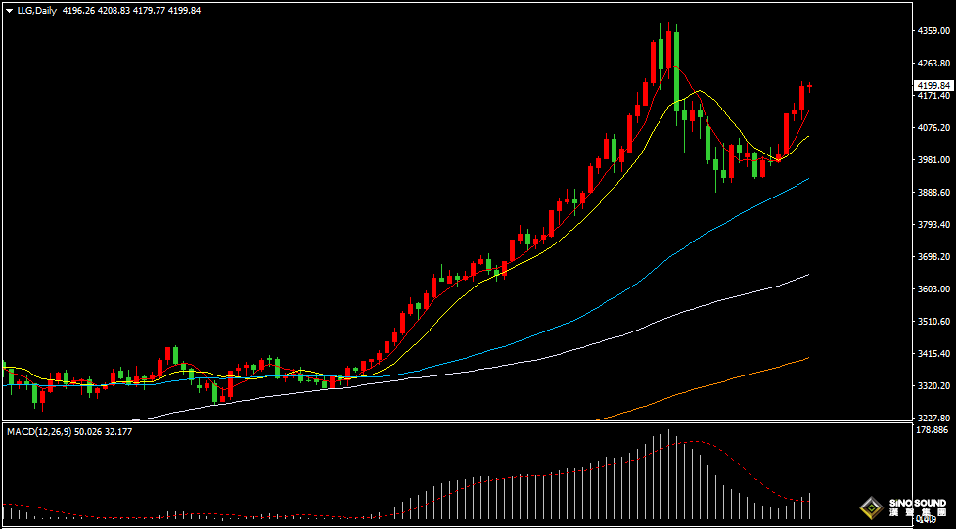Click the tallest MACD histogram bar
Viewport: 956px width, 529px height.
point(669,474)
